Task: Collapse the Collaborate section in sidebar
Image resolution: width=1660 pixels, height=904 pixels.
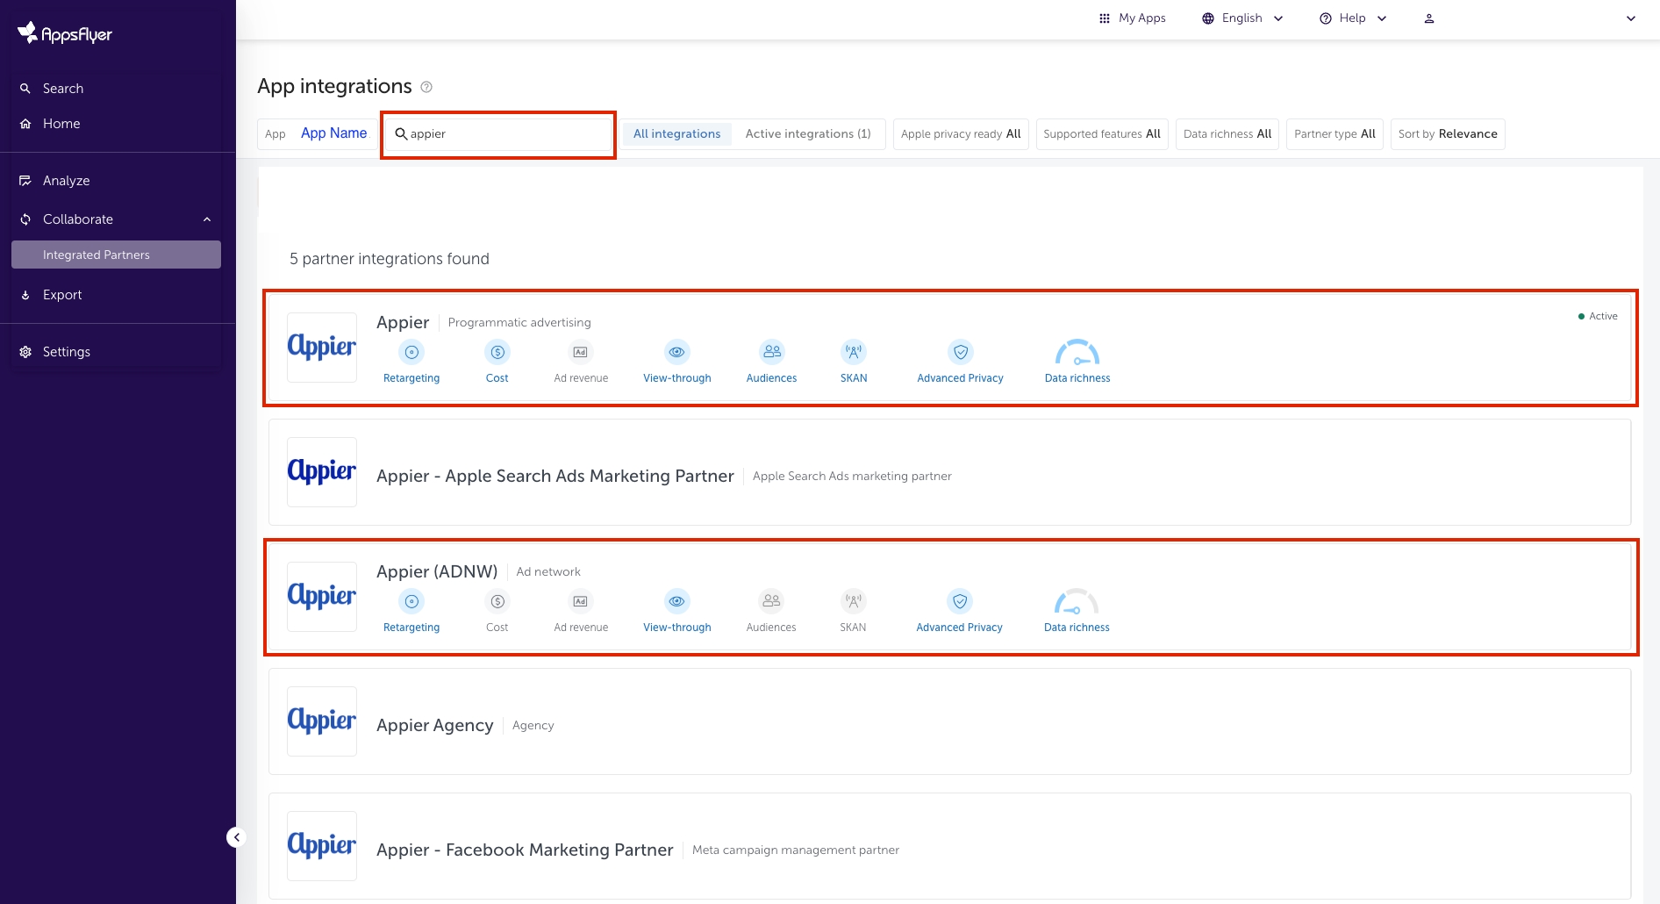Action: tap(207, 219)
